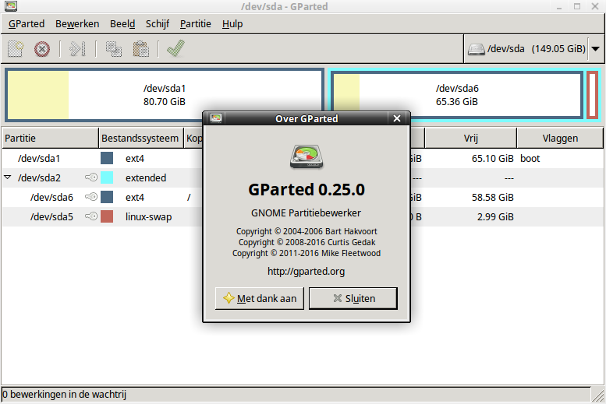Sort by the Vlaggen column header
Image resolution: width=606 pixels, height=404 pixels.
coord(560,138)
